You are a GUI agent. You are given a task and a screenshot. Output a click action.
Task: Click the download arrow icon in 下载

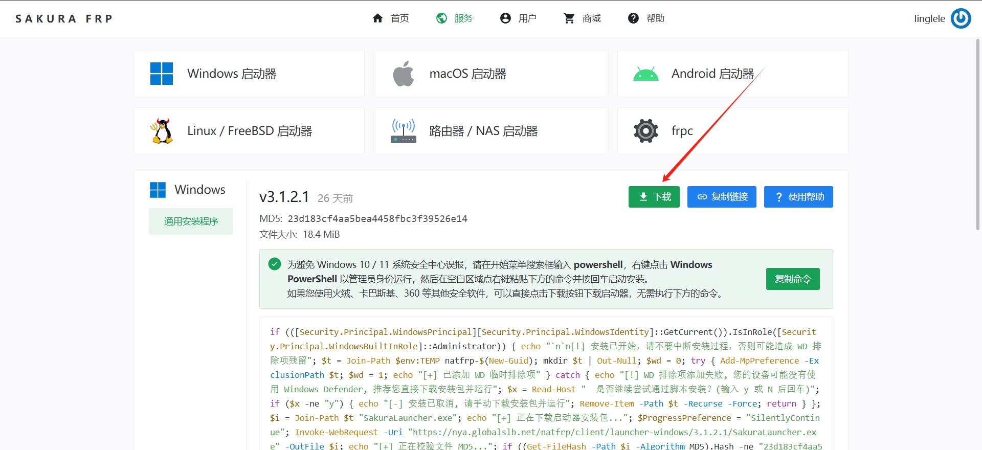click(643, 197)
